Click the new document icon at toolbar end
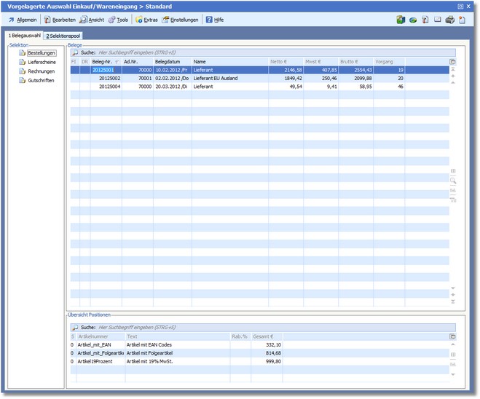480x399 pixels. pos(461,20)
